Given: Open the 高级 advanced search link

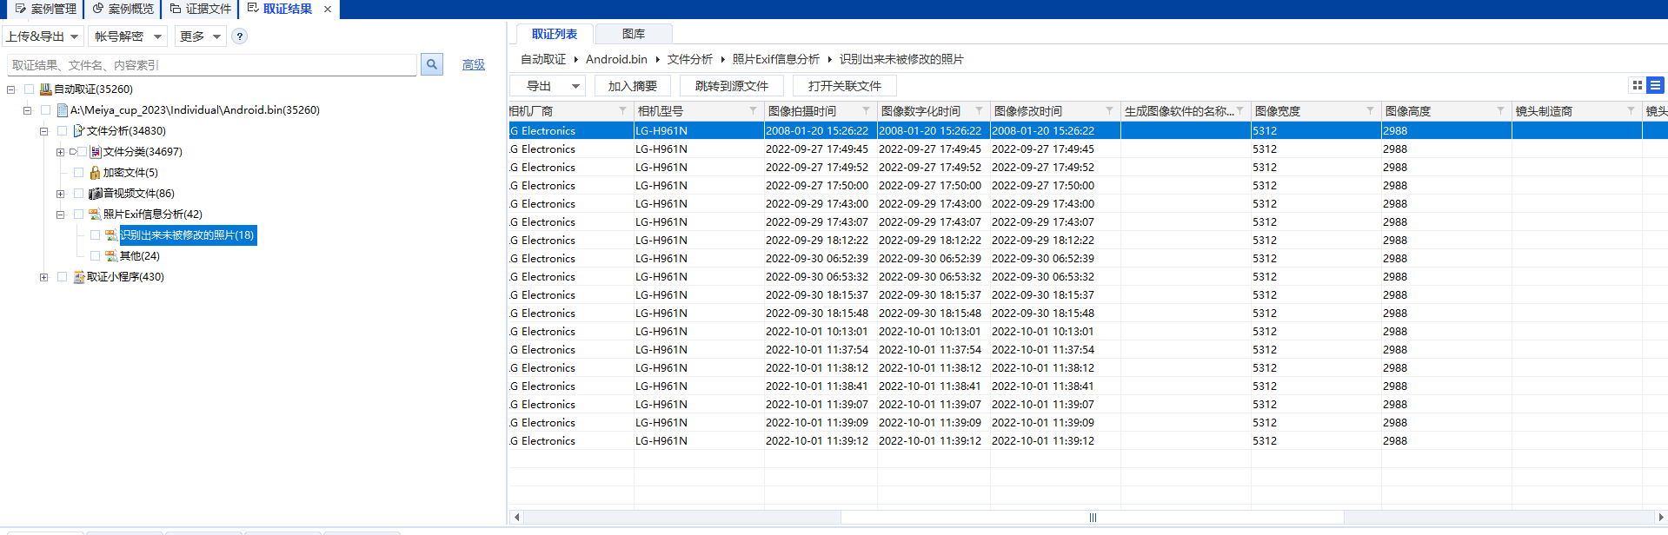Looking at the screenshot, I should (x=474, y=65).
